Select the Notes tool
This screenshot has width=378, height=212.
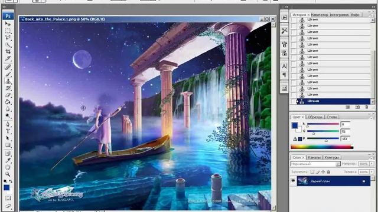(8, 153)
